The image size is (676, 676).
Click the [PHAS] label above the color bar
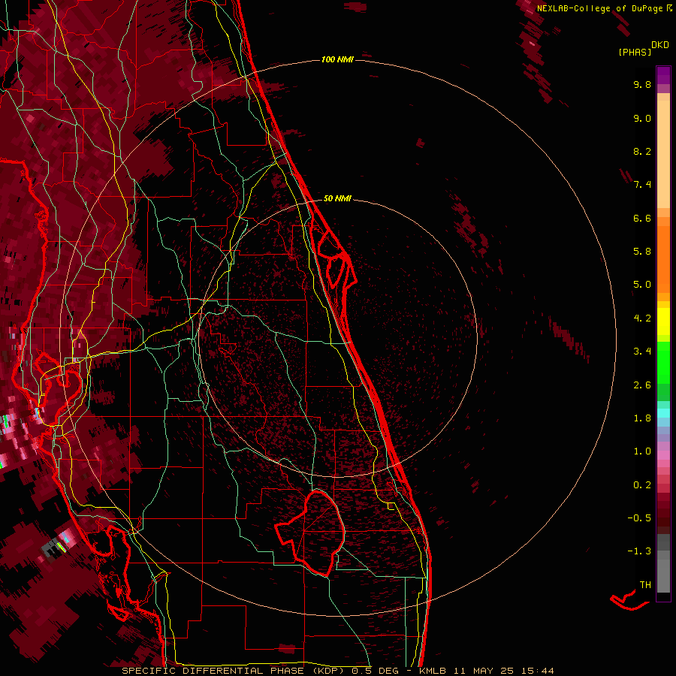pyautogui.click(x=635, y=52)
